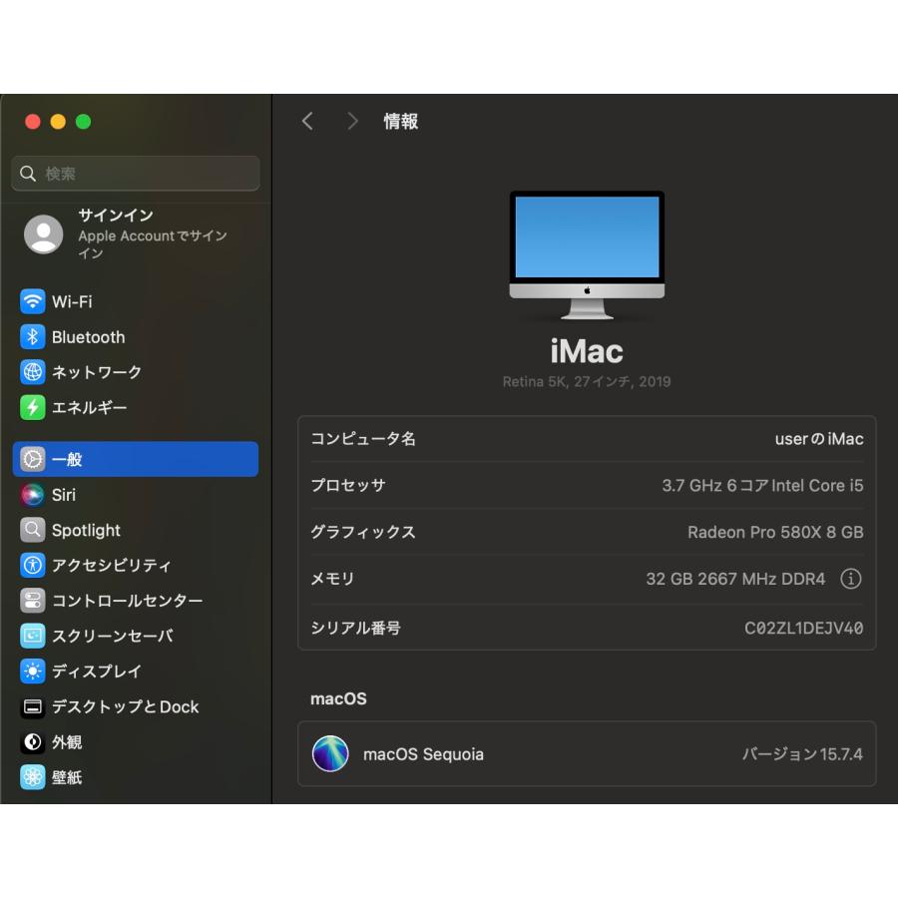Navigate back with the left chevron
Image resolution: width=898 pixels, height=898 pixels.
point(307,121)
